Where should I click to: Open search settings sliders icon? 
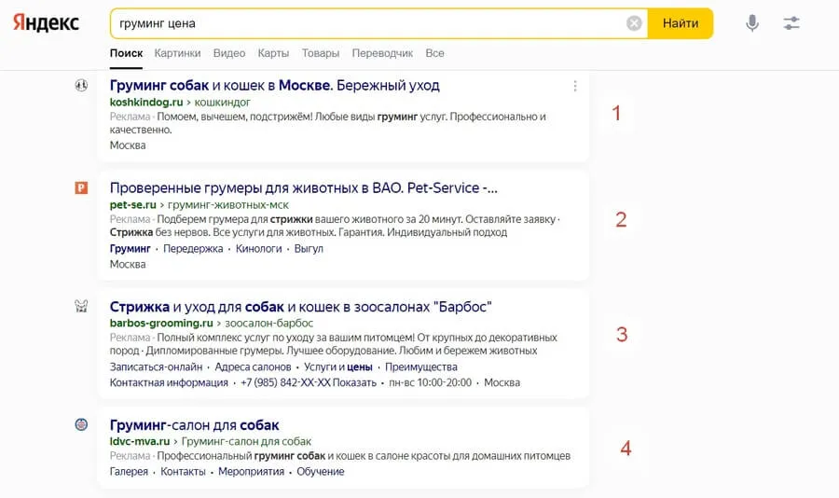791,23
